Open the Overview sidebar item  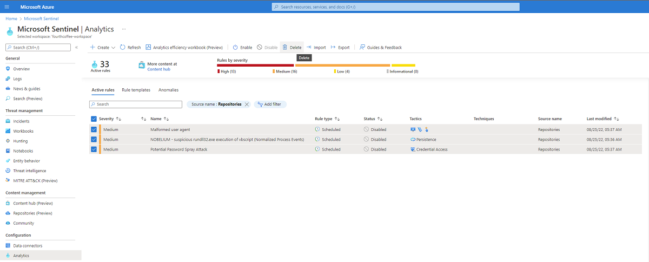point(22,69)
